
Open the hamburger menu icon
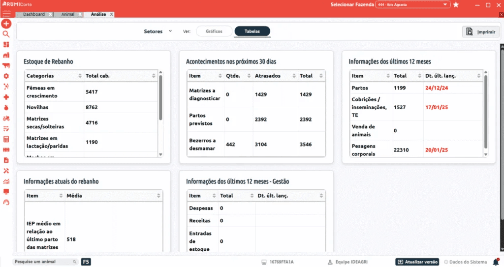click(x=6, y=14)
